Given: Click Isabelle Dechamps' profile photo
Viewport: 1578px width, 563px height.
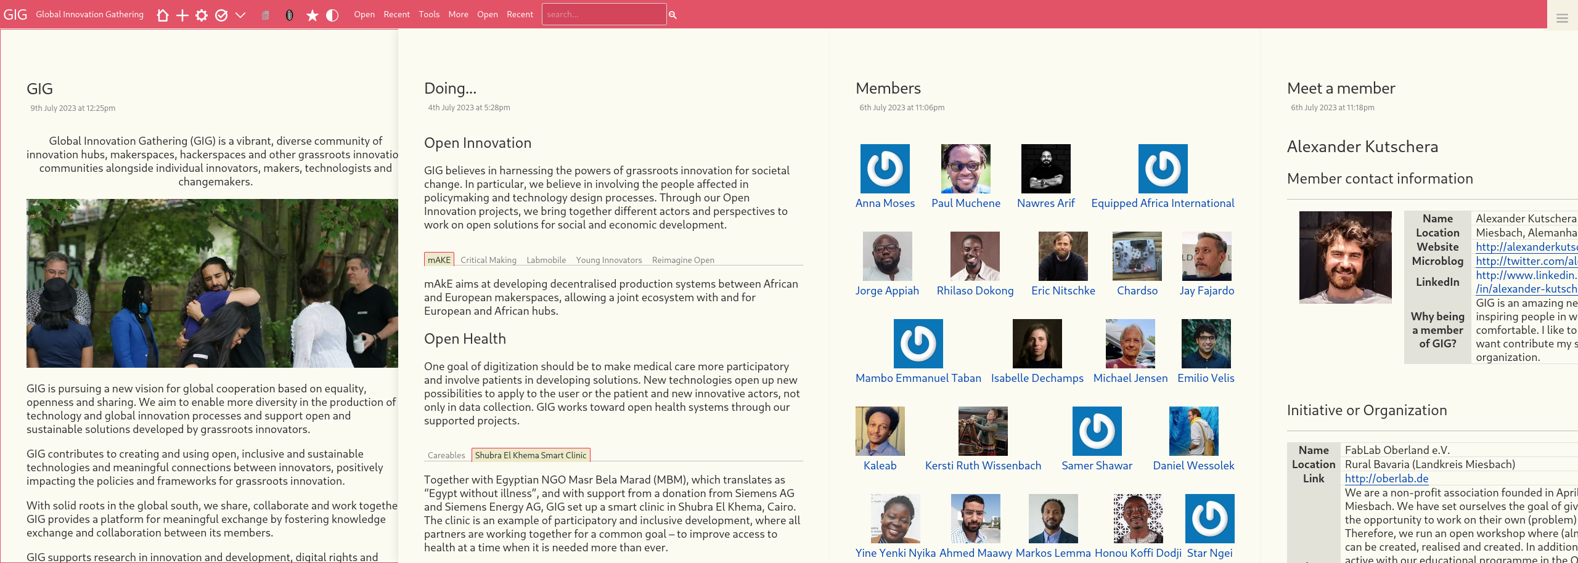Looking at the screenshot, I should click(1037, 344).
